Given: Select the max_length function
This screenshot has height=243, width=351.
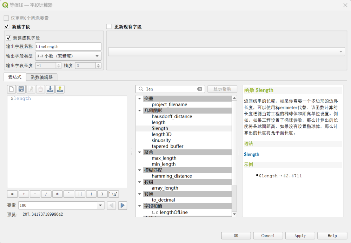Looking at the screenshot, I should click(164, 158).
